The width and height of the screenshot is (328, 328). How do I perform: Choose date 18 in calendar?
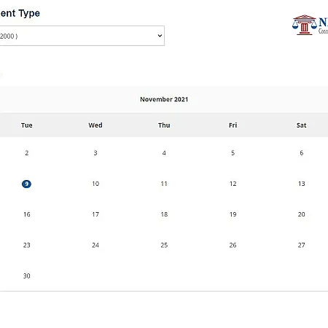click(x=164, y=214)
